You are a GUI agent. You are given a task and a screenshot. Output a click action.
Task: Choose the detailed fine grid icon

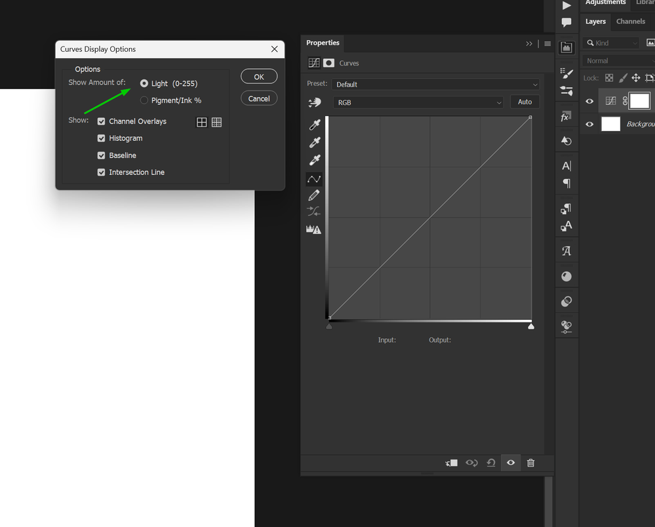[217, 122]
